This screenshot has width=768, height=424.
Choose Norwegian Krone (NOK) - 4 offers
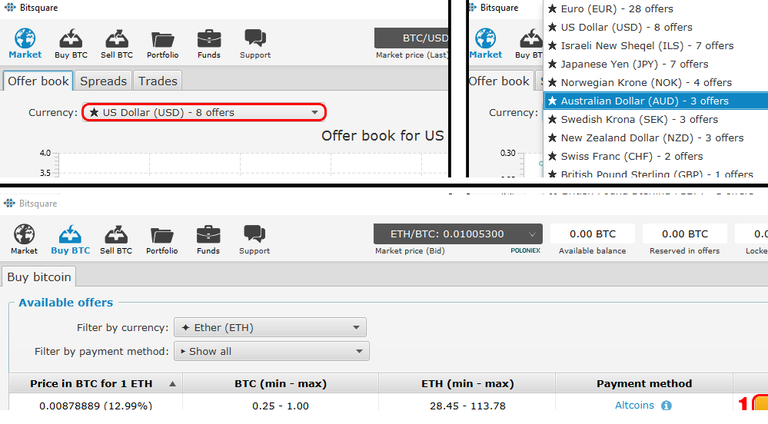(656, 82)
